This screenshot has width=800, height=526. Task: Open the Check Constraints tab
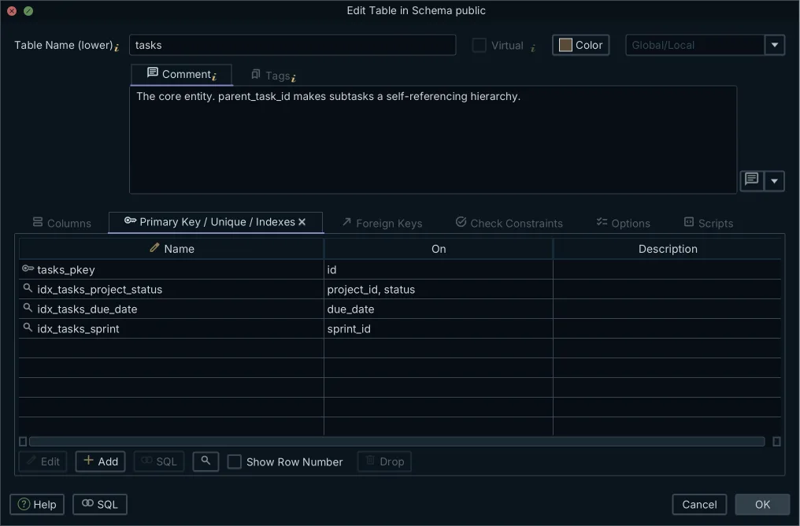tap(509, 223)
